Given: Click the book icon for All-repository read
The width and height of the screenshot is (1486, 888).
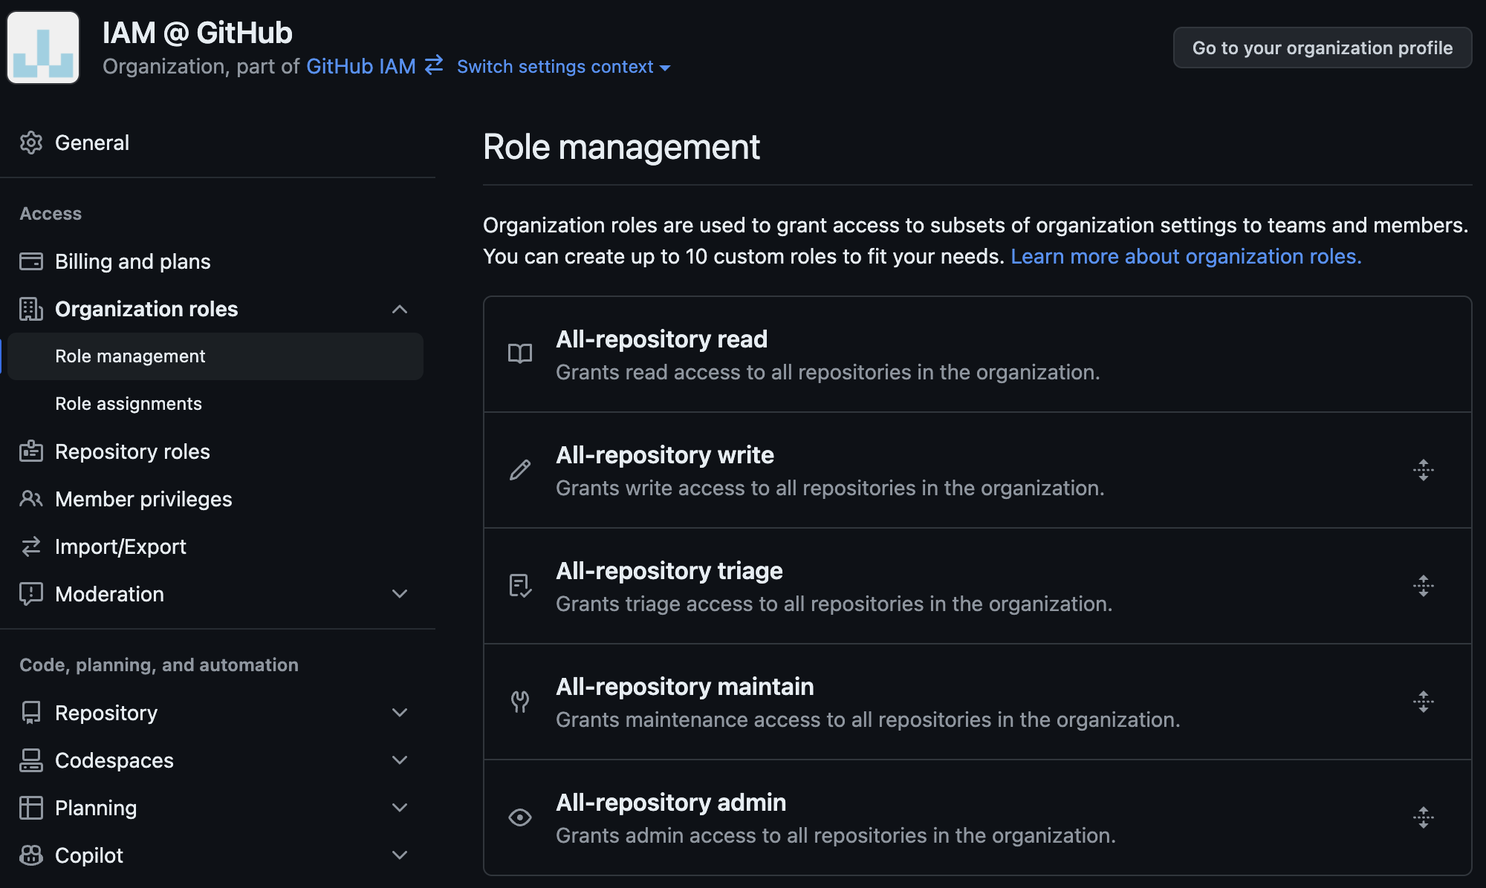Looking at the screenshot, I should pos(520,354).
